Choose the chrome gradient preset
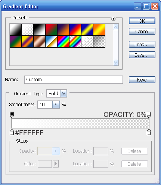161x185 pixels. click(x=51, y=42)
